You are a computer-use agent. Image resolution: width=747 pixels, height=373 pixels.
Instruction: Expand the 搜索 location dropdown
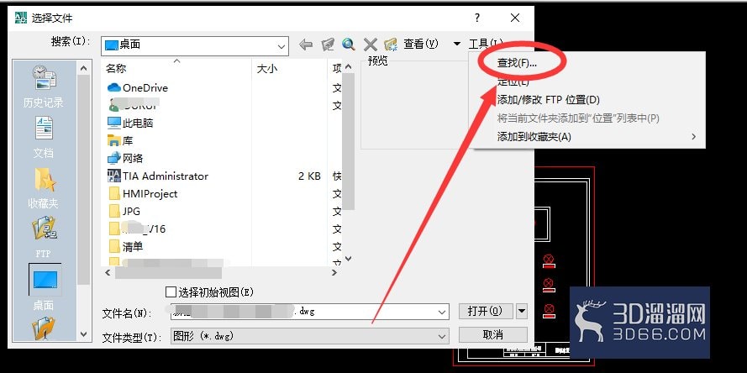(x=281, y=46)
